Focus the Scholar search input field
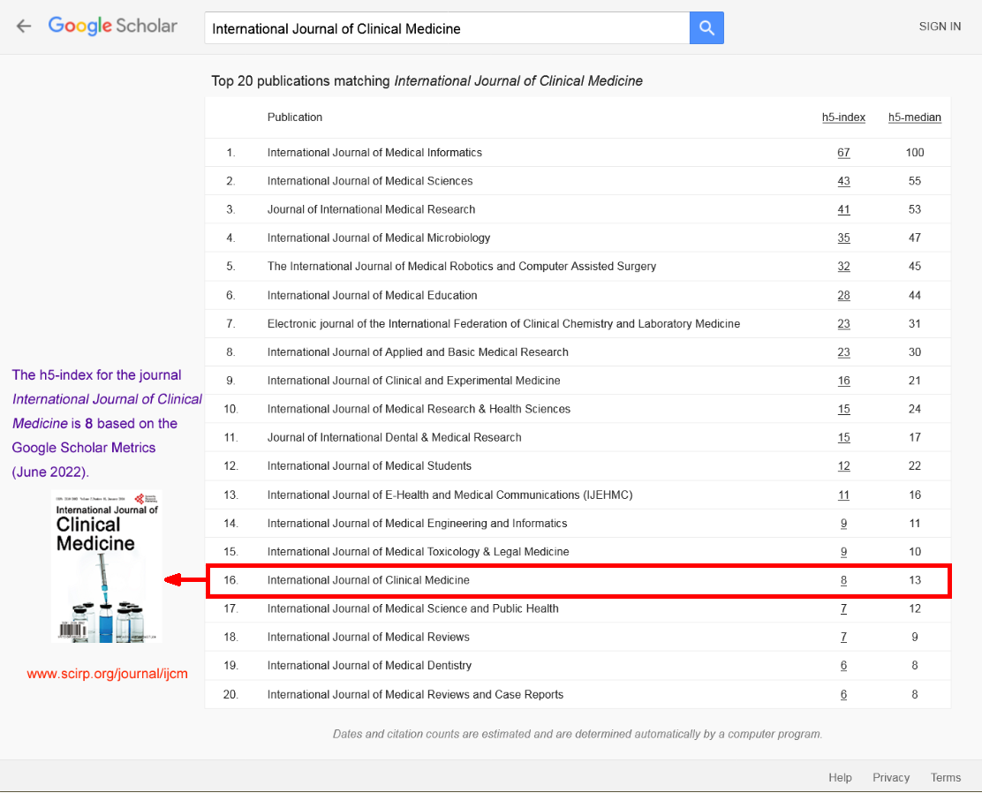Screen dimensions: 982x793 click(x=447, y=28)
